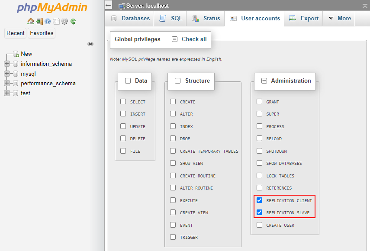Image resolution: width=370 pixels, height=251 pixels.
Task: Enable the FILE privilege
Action: click(x=123, y=151)
